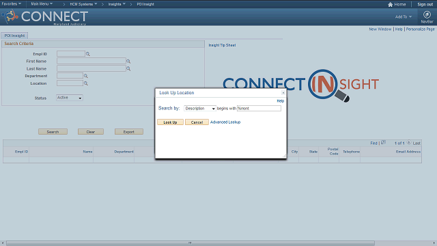Open the First Name lookup magnifier
Image resolution: width=437 pixels, height=246 pixels.
click(128, 61)
